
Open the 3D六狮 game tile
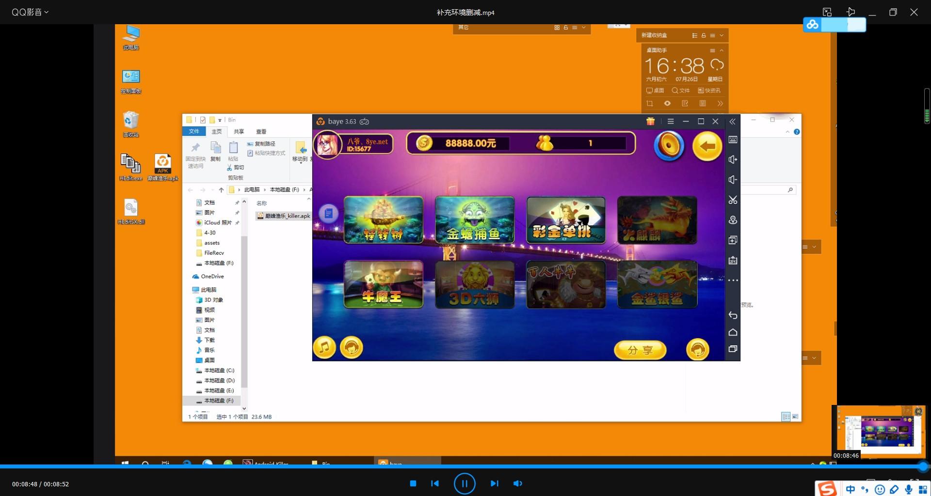coord(474,284)
